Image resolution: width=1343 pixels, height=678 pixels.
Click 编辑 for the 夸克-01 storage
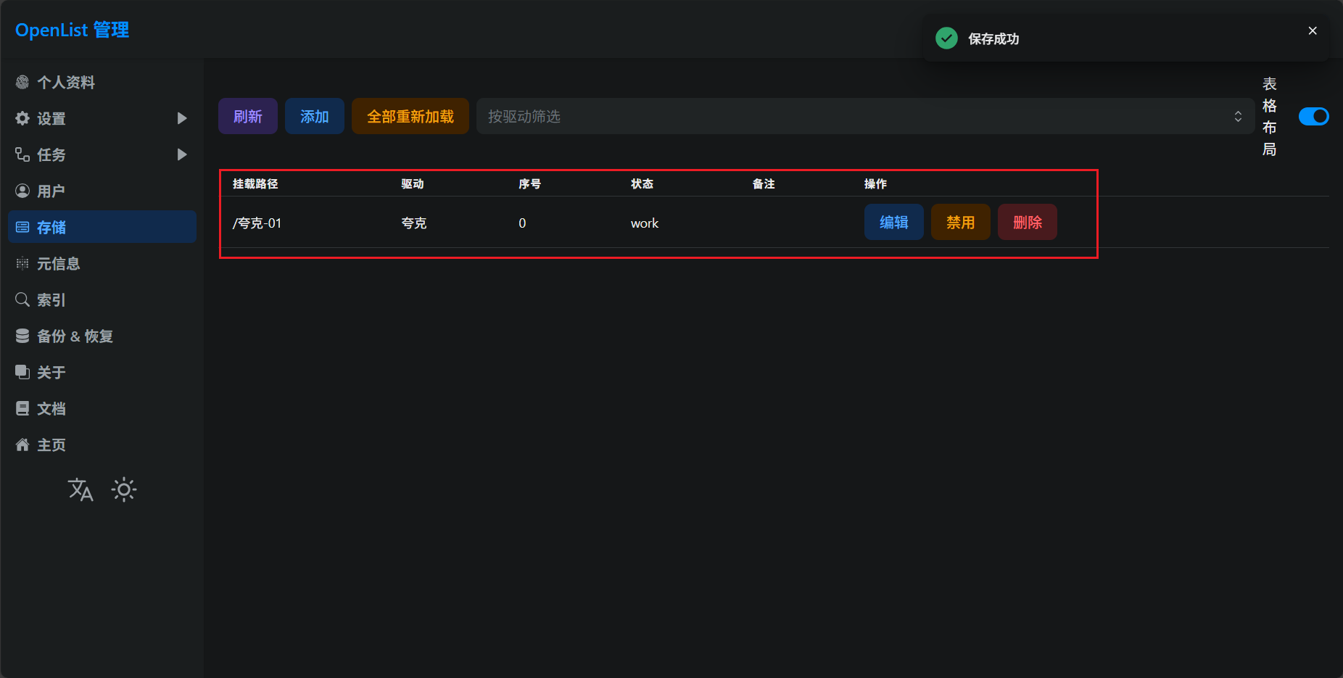click(x=893, y=223)
